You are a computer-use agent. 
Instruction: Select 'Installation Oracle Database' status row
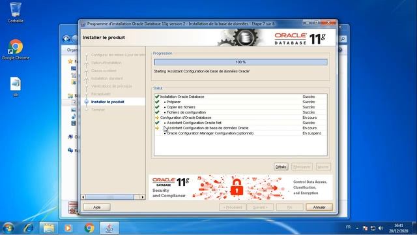coord(240,97)
